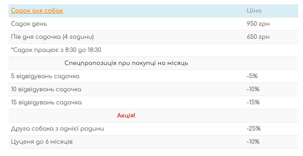Click the '950 грн' price

(258, 24)
